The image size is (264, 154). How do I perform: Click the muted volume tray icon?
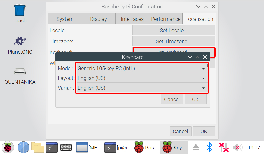[x=237, y=148]
